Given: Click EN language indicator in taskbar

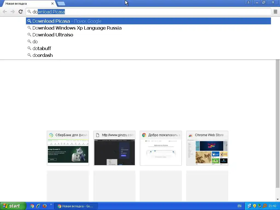Looking at the screenshot, I should (x=240, y=206).
